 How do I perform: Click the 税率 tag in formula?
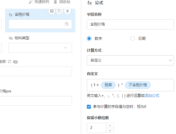pyautogui.click(x=108, y=85)
